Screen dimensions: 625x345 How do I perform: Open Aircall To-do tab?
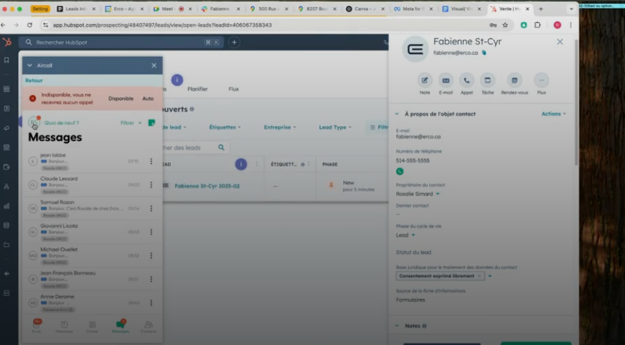pos(36,326)
